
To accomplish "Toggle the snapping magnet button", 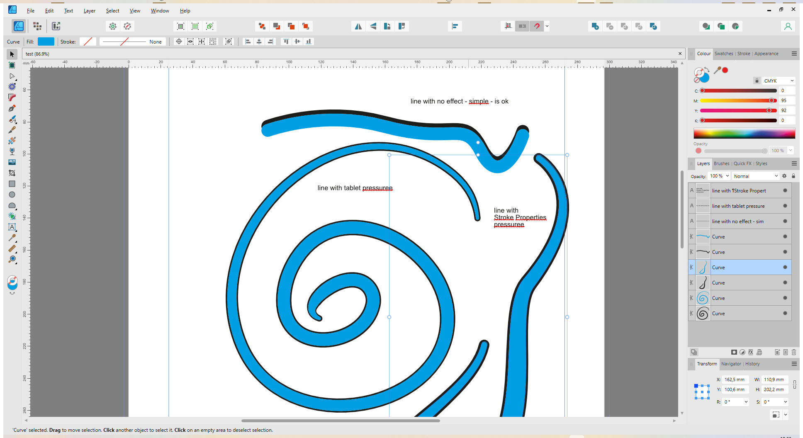I will coord(537,26).
